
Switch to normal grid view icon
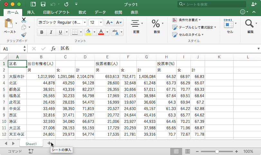(176, 151)
